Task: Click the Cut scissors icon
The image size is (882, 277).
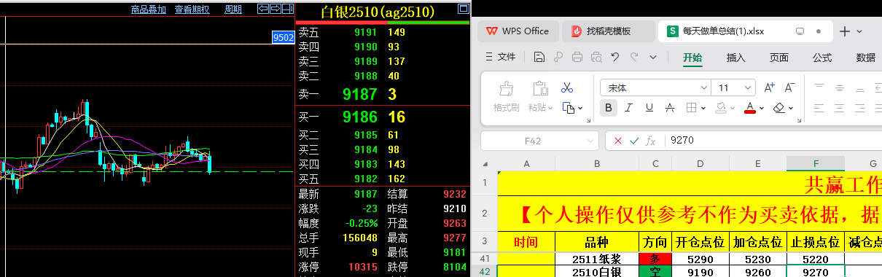Action: coord(567,87)
